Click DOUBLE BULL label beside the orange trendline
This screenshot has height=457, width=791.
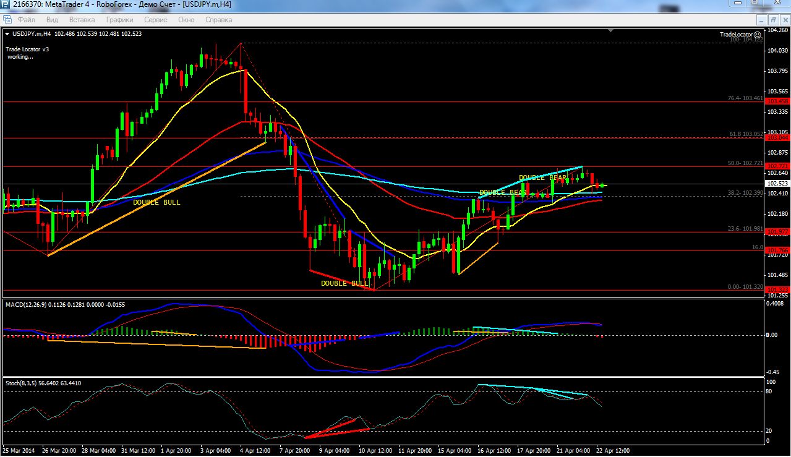(156, 202)
